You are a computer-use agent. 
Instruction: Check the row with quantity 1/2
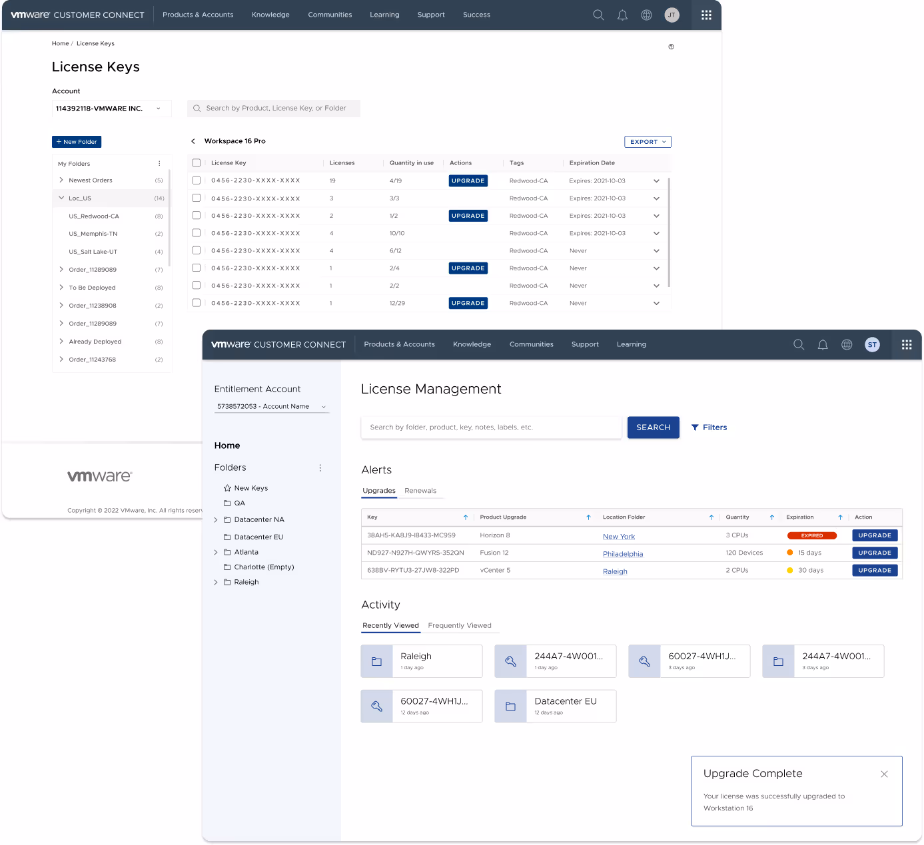pos(197,215)
